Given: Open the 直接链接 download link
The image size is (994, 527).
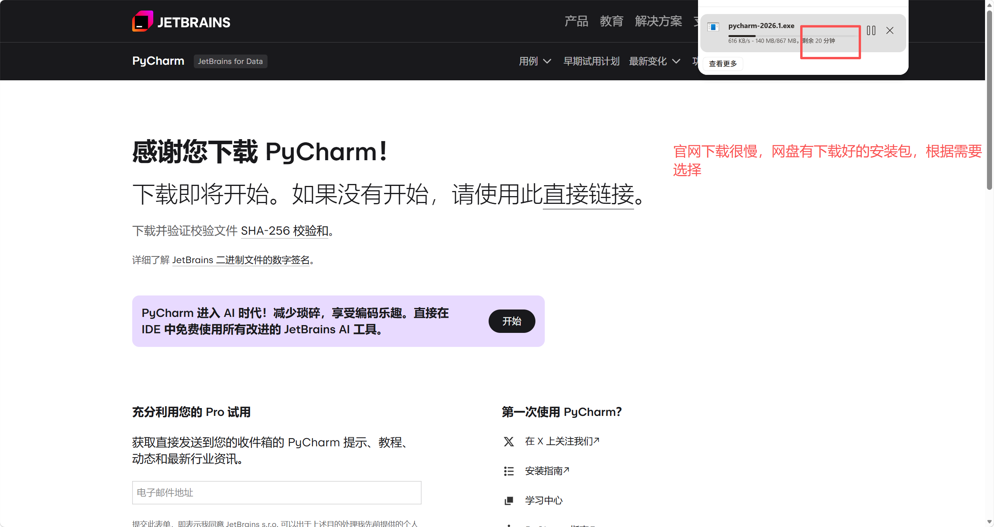Looking at the screenshot, I should pos(588,194).
